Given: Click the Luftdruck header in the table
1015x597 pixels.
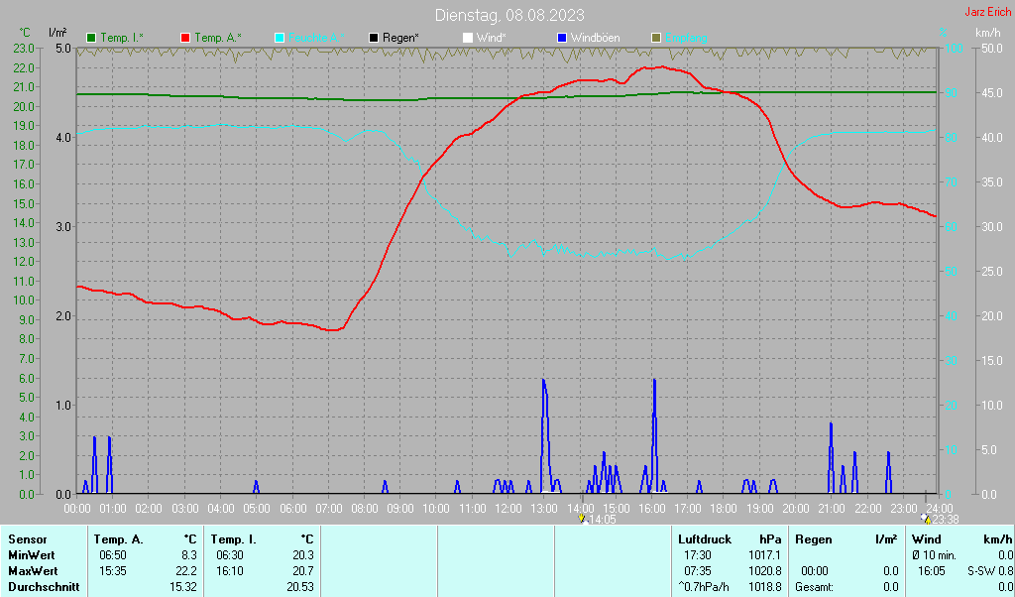Looking at the screenshot, I should 705,539.
